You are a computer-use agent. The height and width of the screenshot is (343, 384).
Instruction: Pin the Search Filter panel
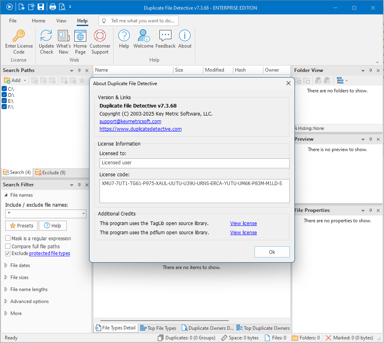coord(80,185)
